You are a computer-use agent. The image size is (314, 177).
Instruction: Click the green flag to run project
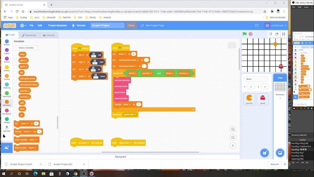pyautogui.click(x=245, y=34)
